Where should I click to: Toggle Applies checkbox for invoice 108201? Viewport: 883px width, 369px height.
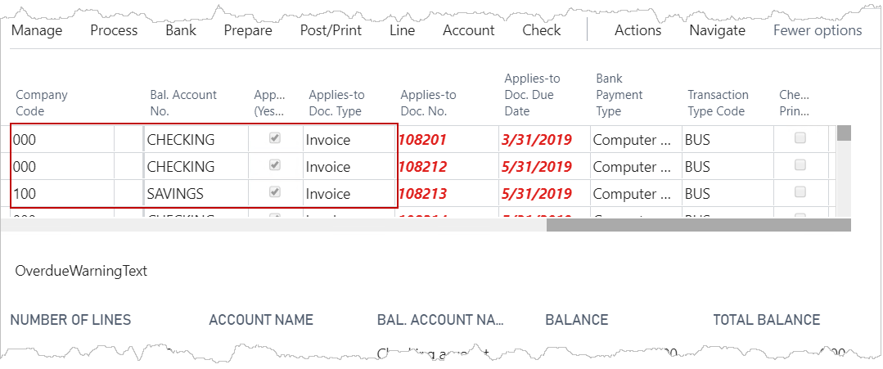coord(275,139)
